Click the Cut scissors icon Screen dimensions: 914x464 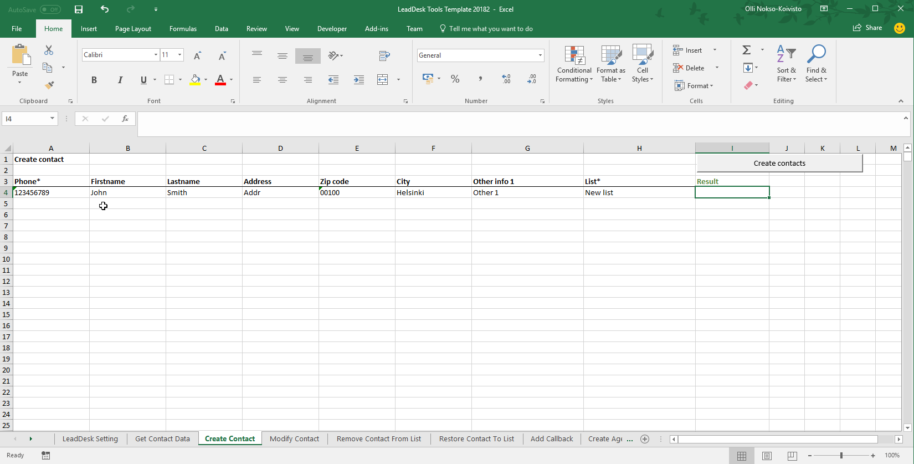click(x=49, y=50)
